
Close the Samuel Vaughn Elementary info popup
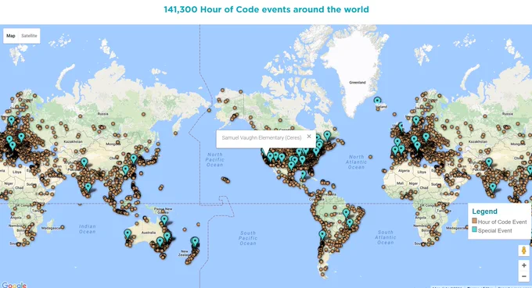pos(309,136)
